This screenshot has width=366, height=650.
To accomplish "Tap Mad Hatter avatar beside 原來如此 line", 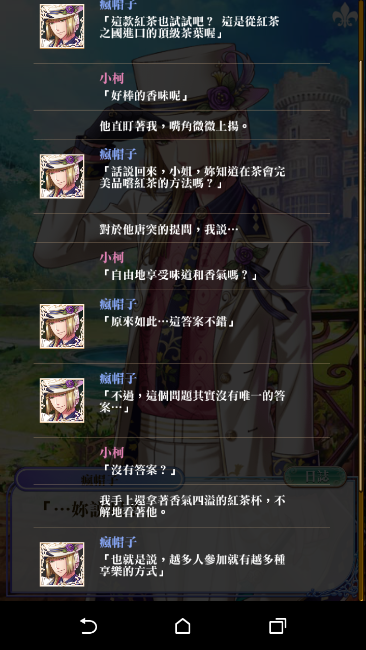I will coord(62,327).
